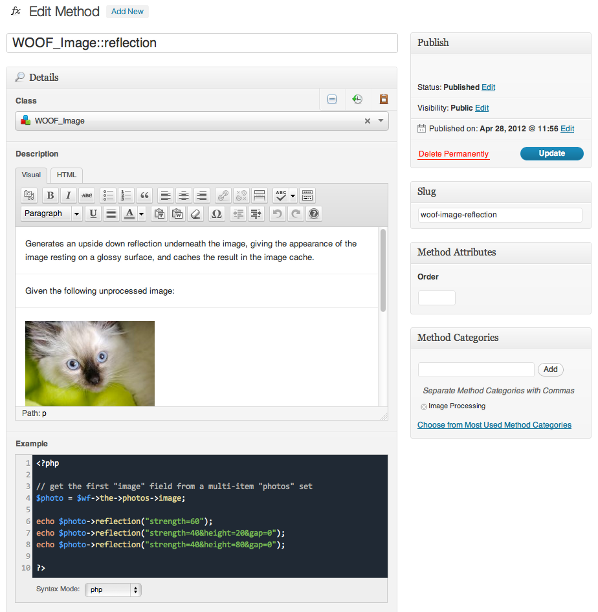The width and height of the screenshot is (598, 612).
Task: Toggle Underline formatting
Action: click(x=93, y=213)
